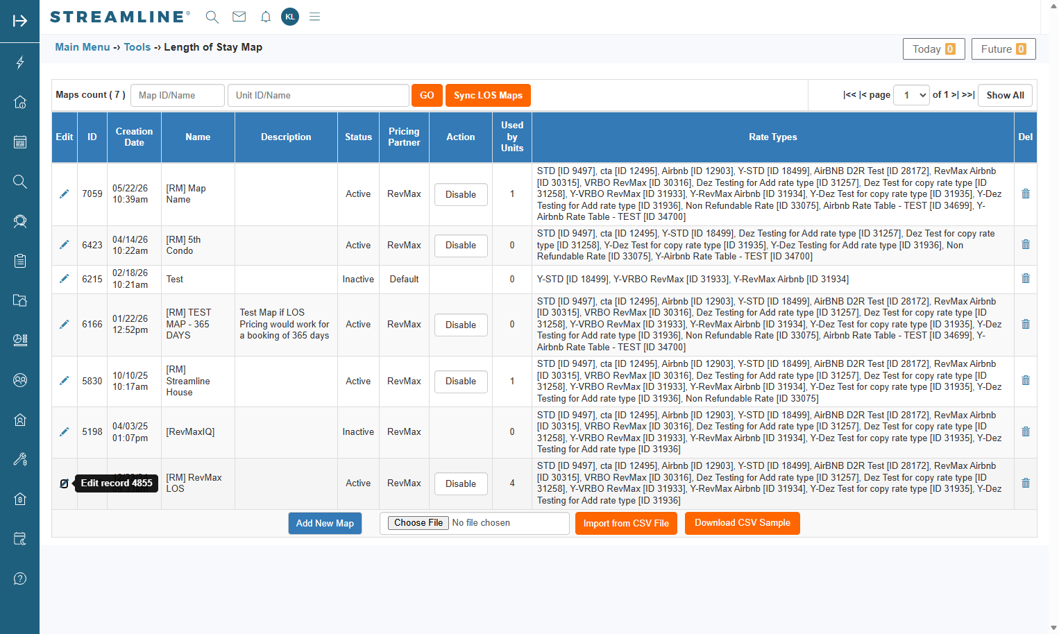Image resolution: width=1059 pixels, height=634 pixels.
Task: Focus the Map ID/Name input field
Action: (x=178, y=96)
